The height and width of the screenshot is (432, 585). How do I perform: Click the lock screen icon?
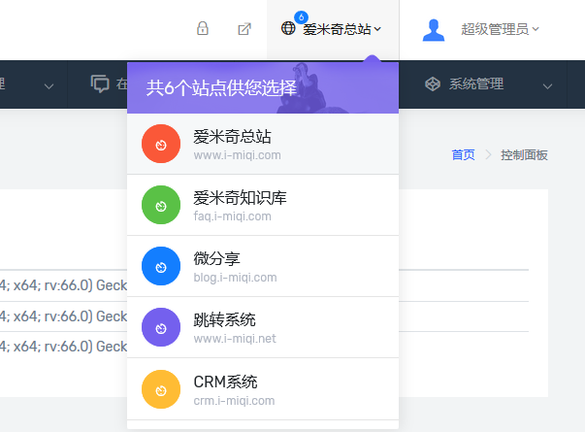coord(203,29)
